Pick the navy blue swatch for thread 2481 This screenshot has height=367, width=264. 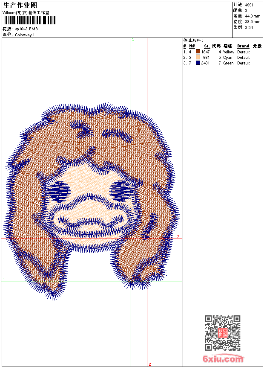click(x=198, y=63)
